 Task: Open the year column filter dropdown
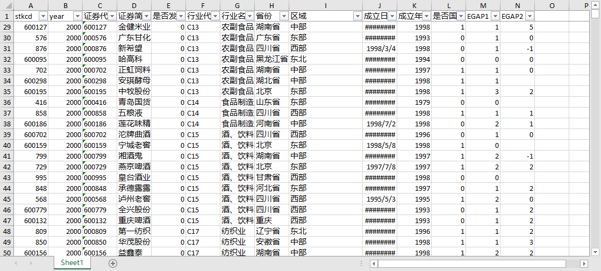77,16
